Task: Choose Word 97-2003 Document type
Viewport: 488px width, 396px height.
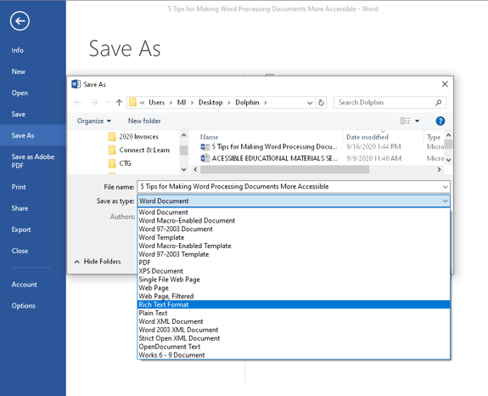Action: (x=294, y=229)
